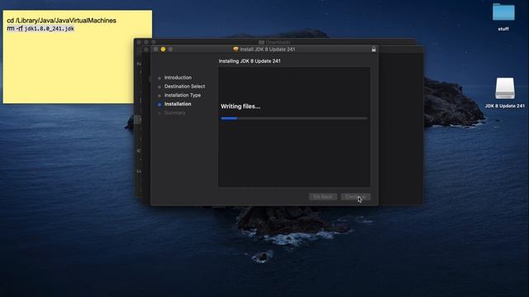Click the 'JDK 8 Update 241' desktop label
The width and height of the screenshot is (529, 297).
505,106
